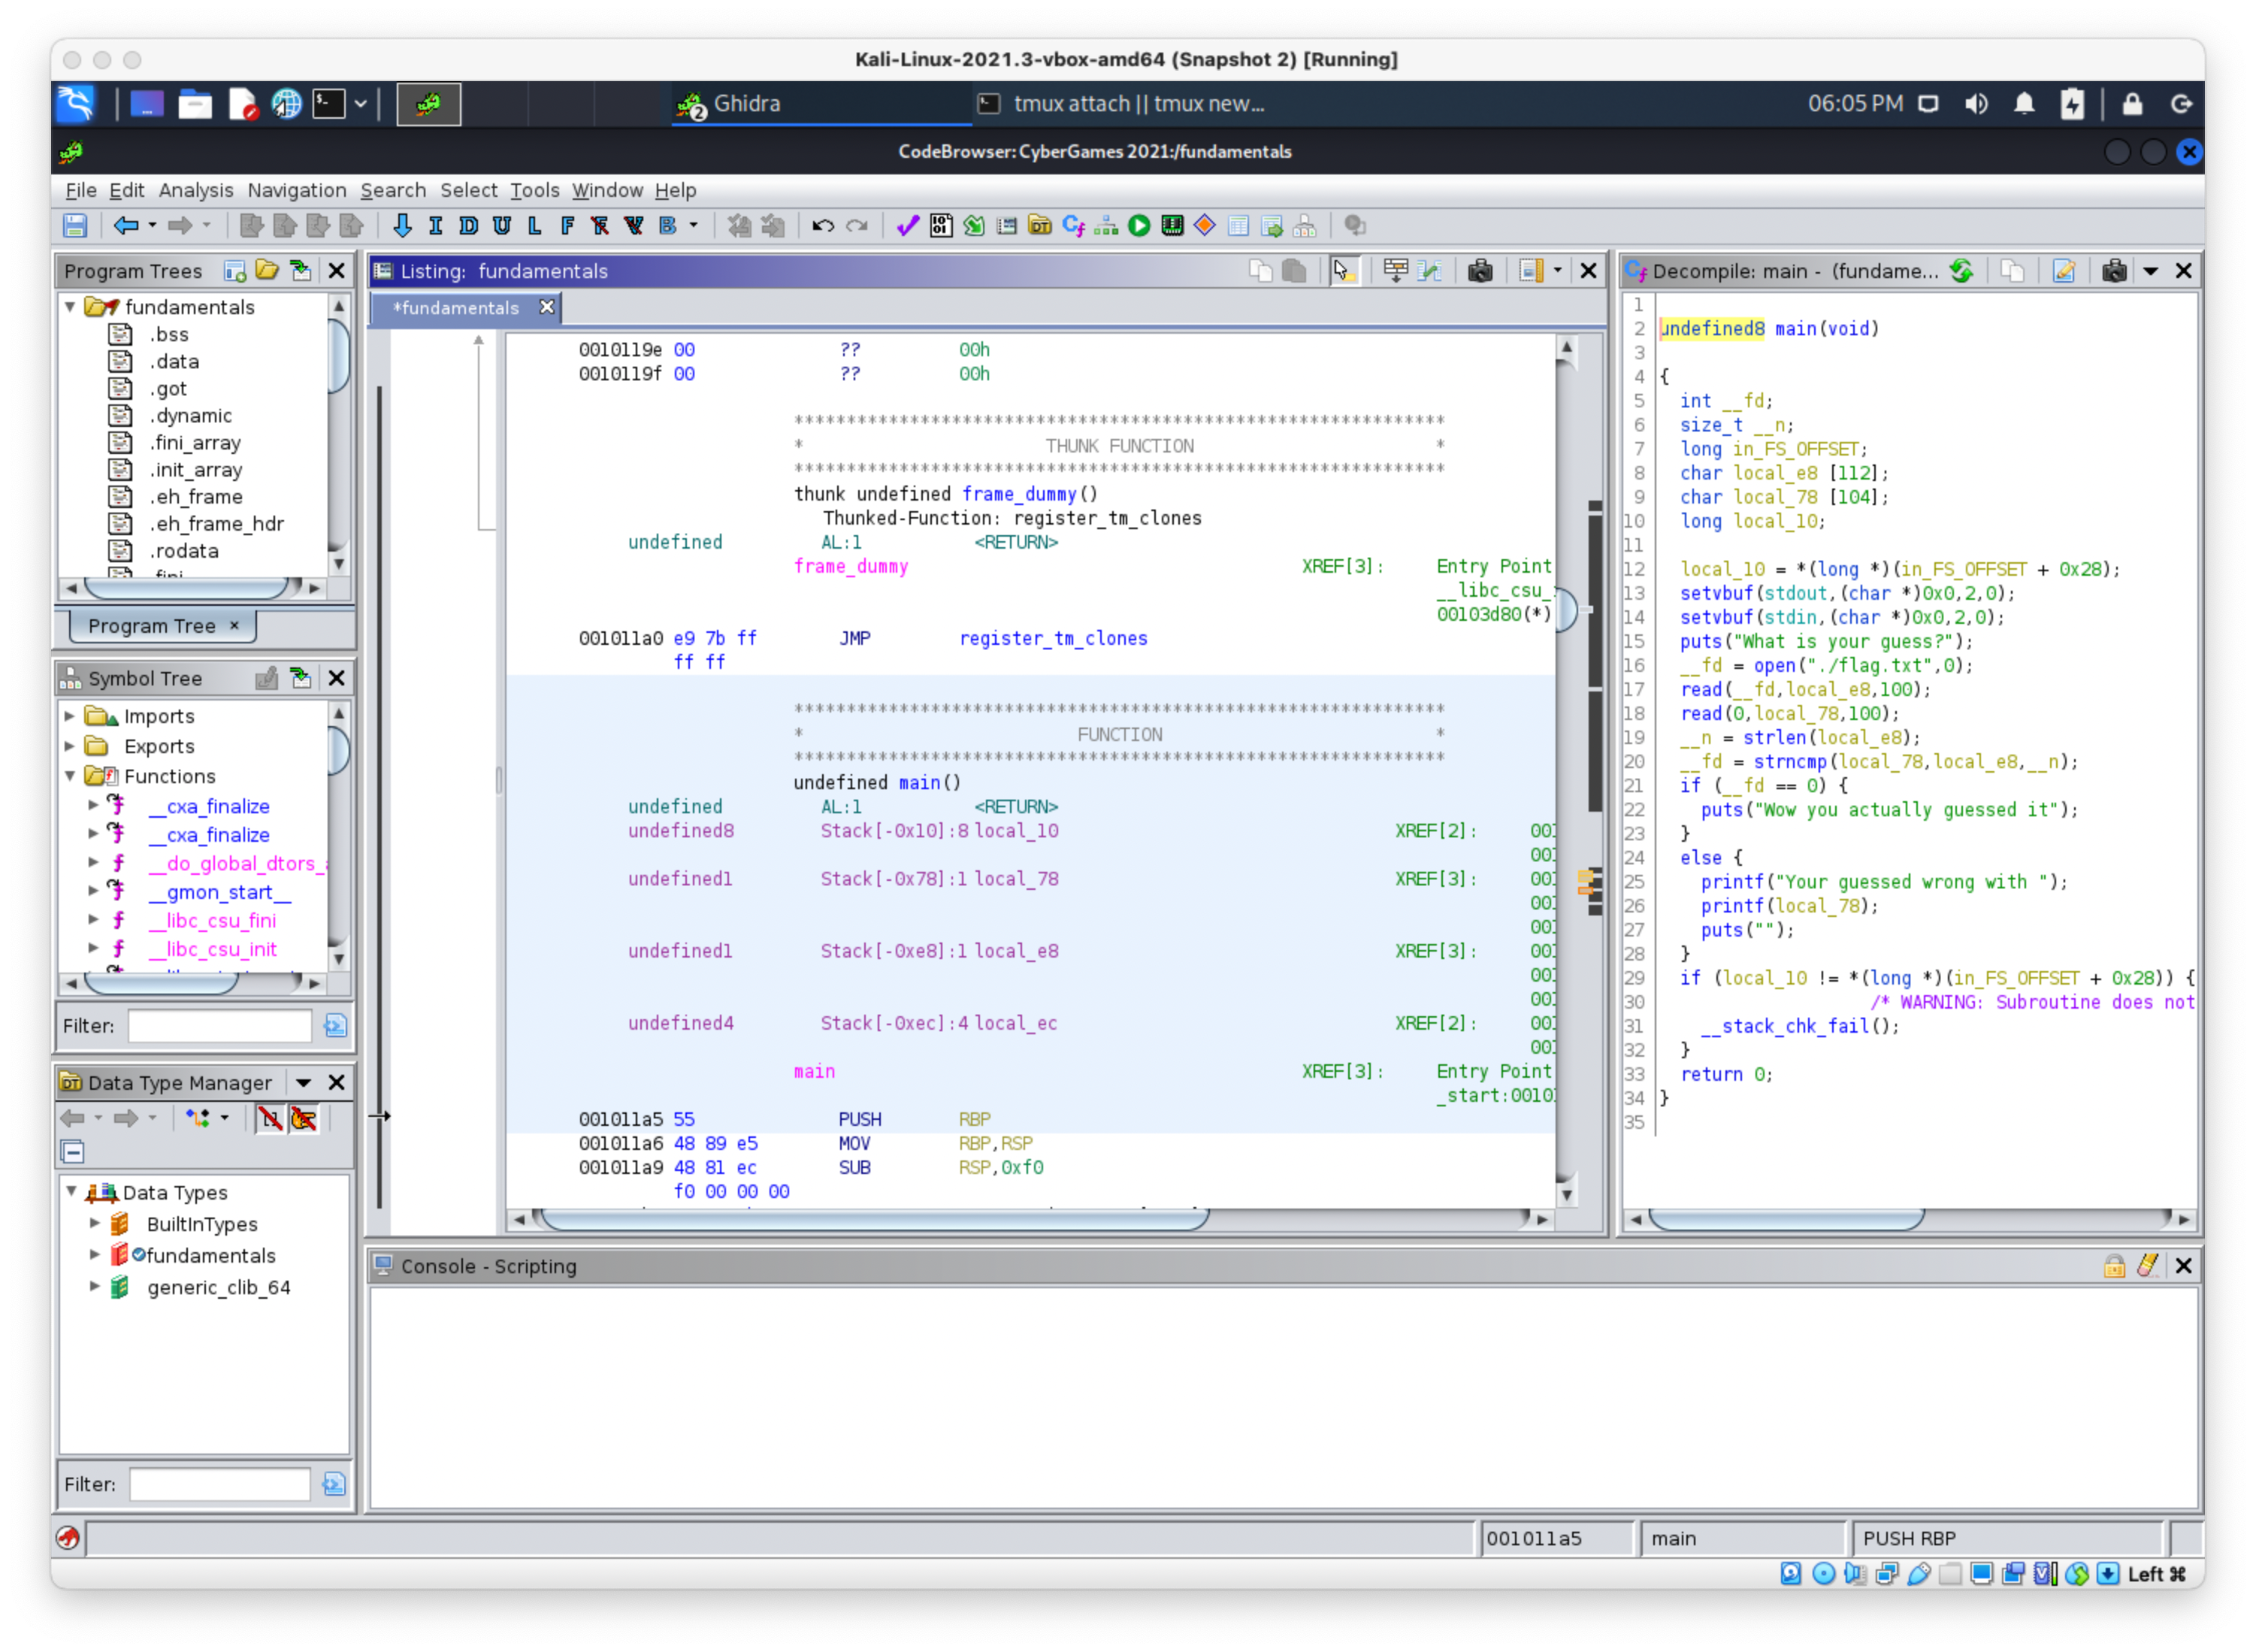The width and height of the screenshot is (2256, 1652).
Task: Open the Navigation menu
Action: click(x=297, y=190)
